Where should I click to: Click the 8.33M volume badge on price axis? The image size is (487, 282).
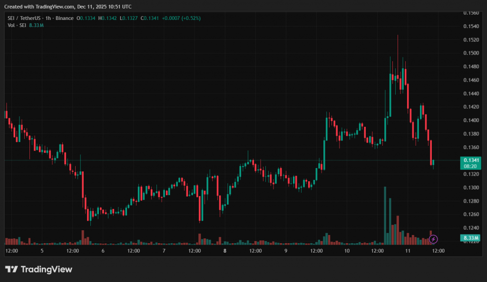[471, 237]
